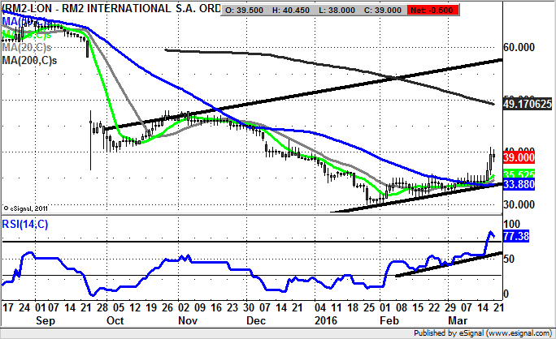Click the 2016 year label on axis
The image size is (556, 339).
tap(324, 320)
